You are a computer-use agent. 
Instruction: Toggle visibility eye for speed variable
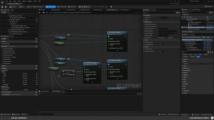(37, 74)
